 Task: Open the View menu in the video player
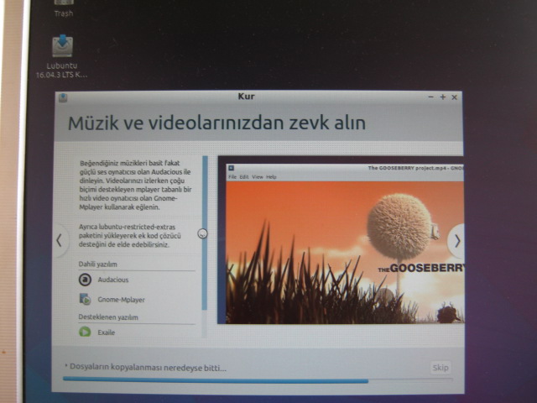coord(258,177)
